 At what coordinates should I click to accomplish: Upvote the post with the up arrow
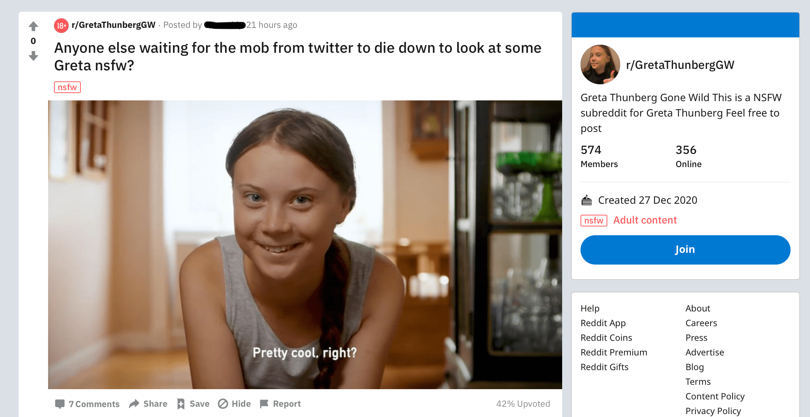(x=33, y=26)
